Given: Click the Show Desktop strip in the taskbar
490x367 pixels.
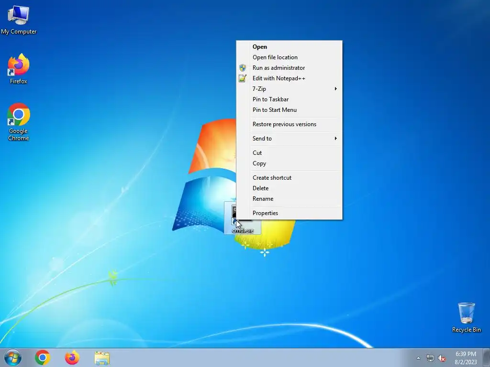Looking at the screenshot, I should click(x=487, y=357).
